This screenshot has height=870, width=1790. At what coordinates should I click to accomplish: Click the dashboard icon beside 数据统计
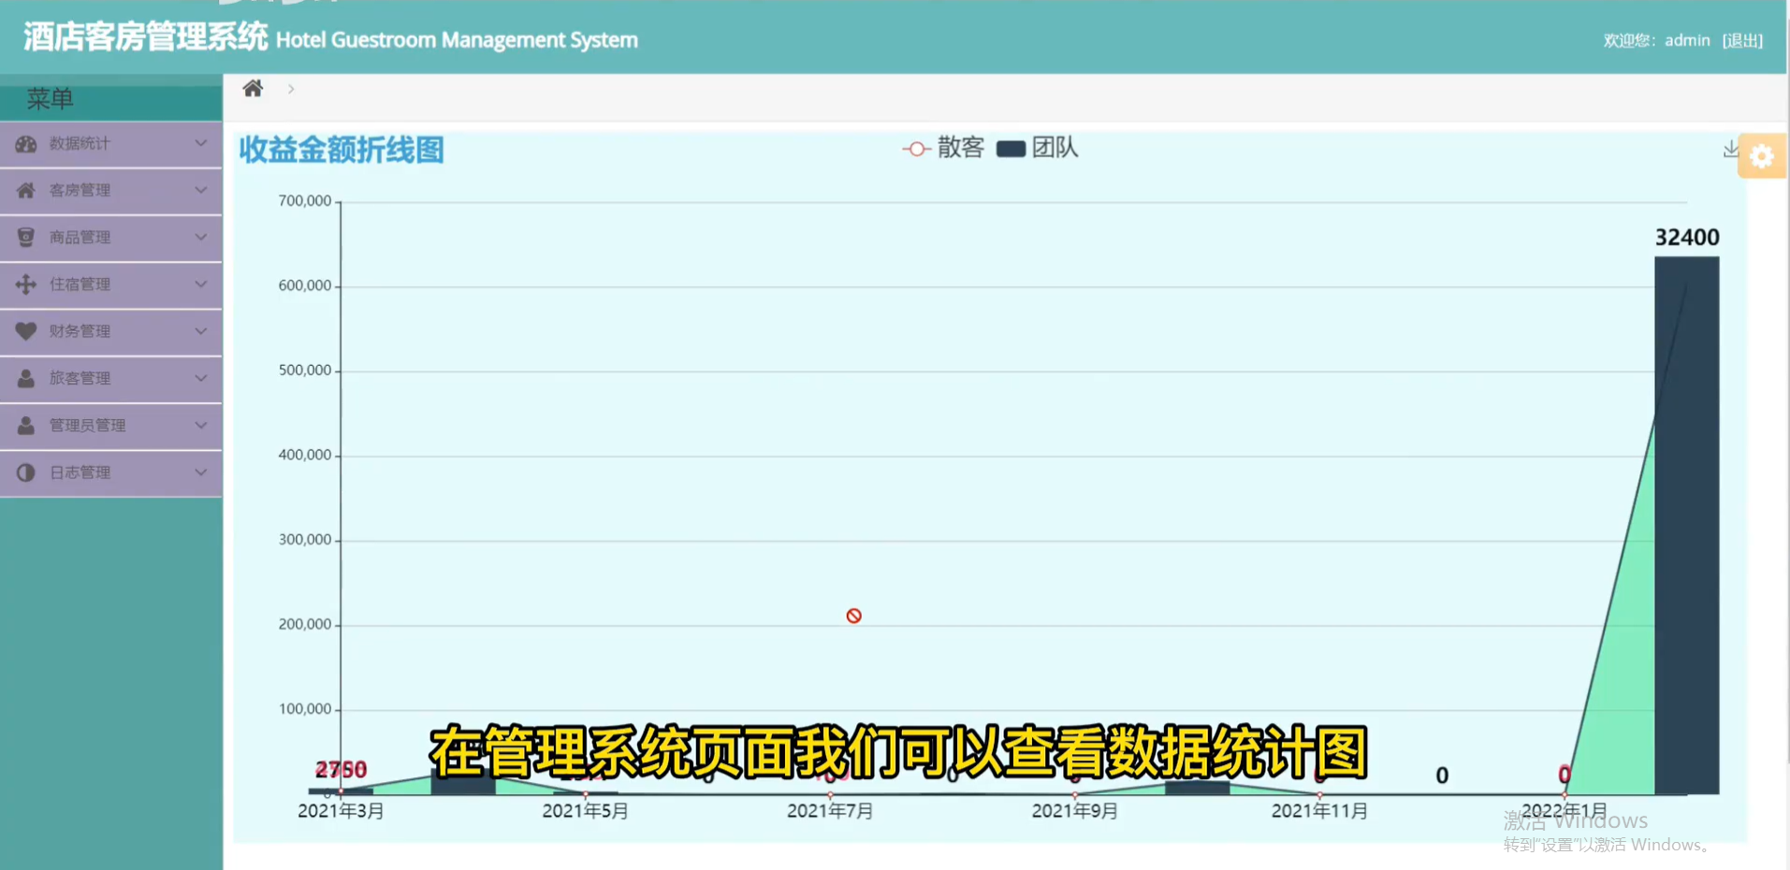point(26,144)
